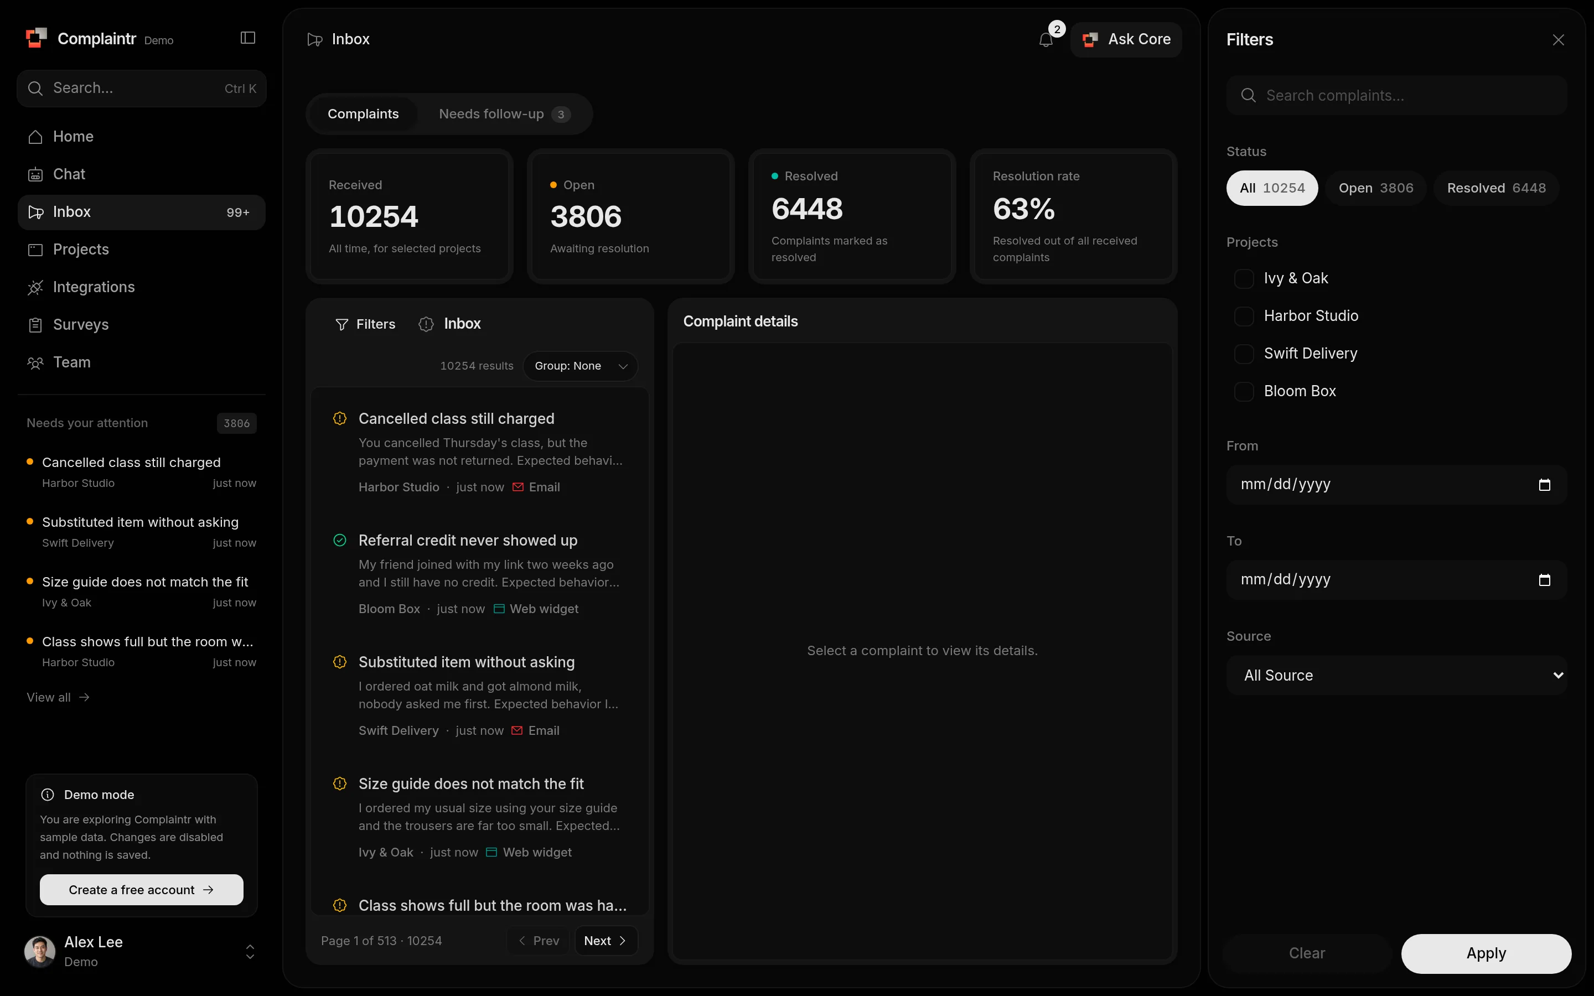
Task: Open Substituted item without asking complaint in list
Action: pos(479,696)
